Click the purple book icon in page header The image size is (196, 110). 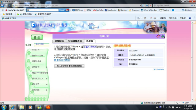[158, 36]
